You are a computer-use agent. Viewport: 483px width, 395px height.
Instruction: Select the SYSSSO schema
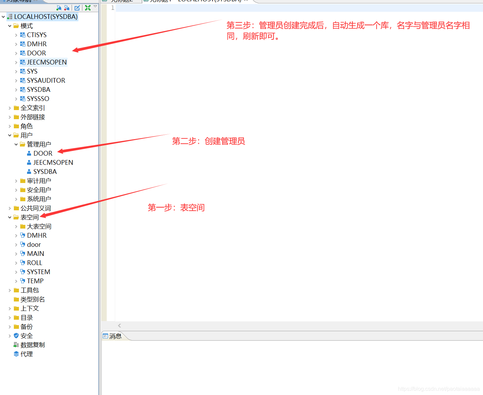point(38,99)
